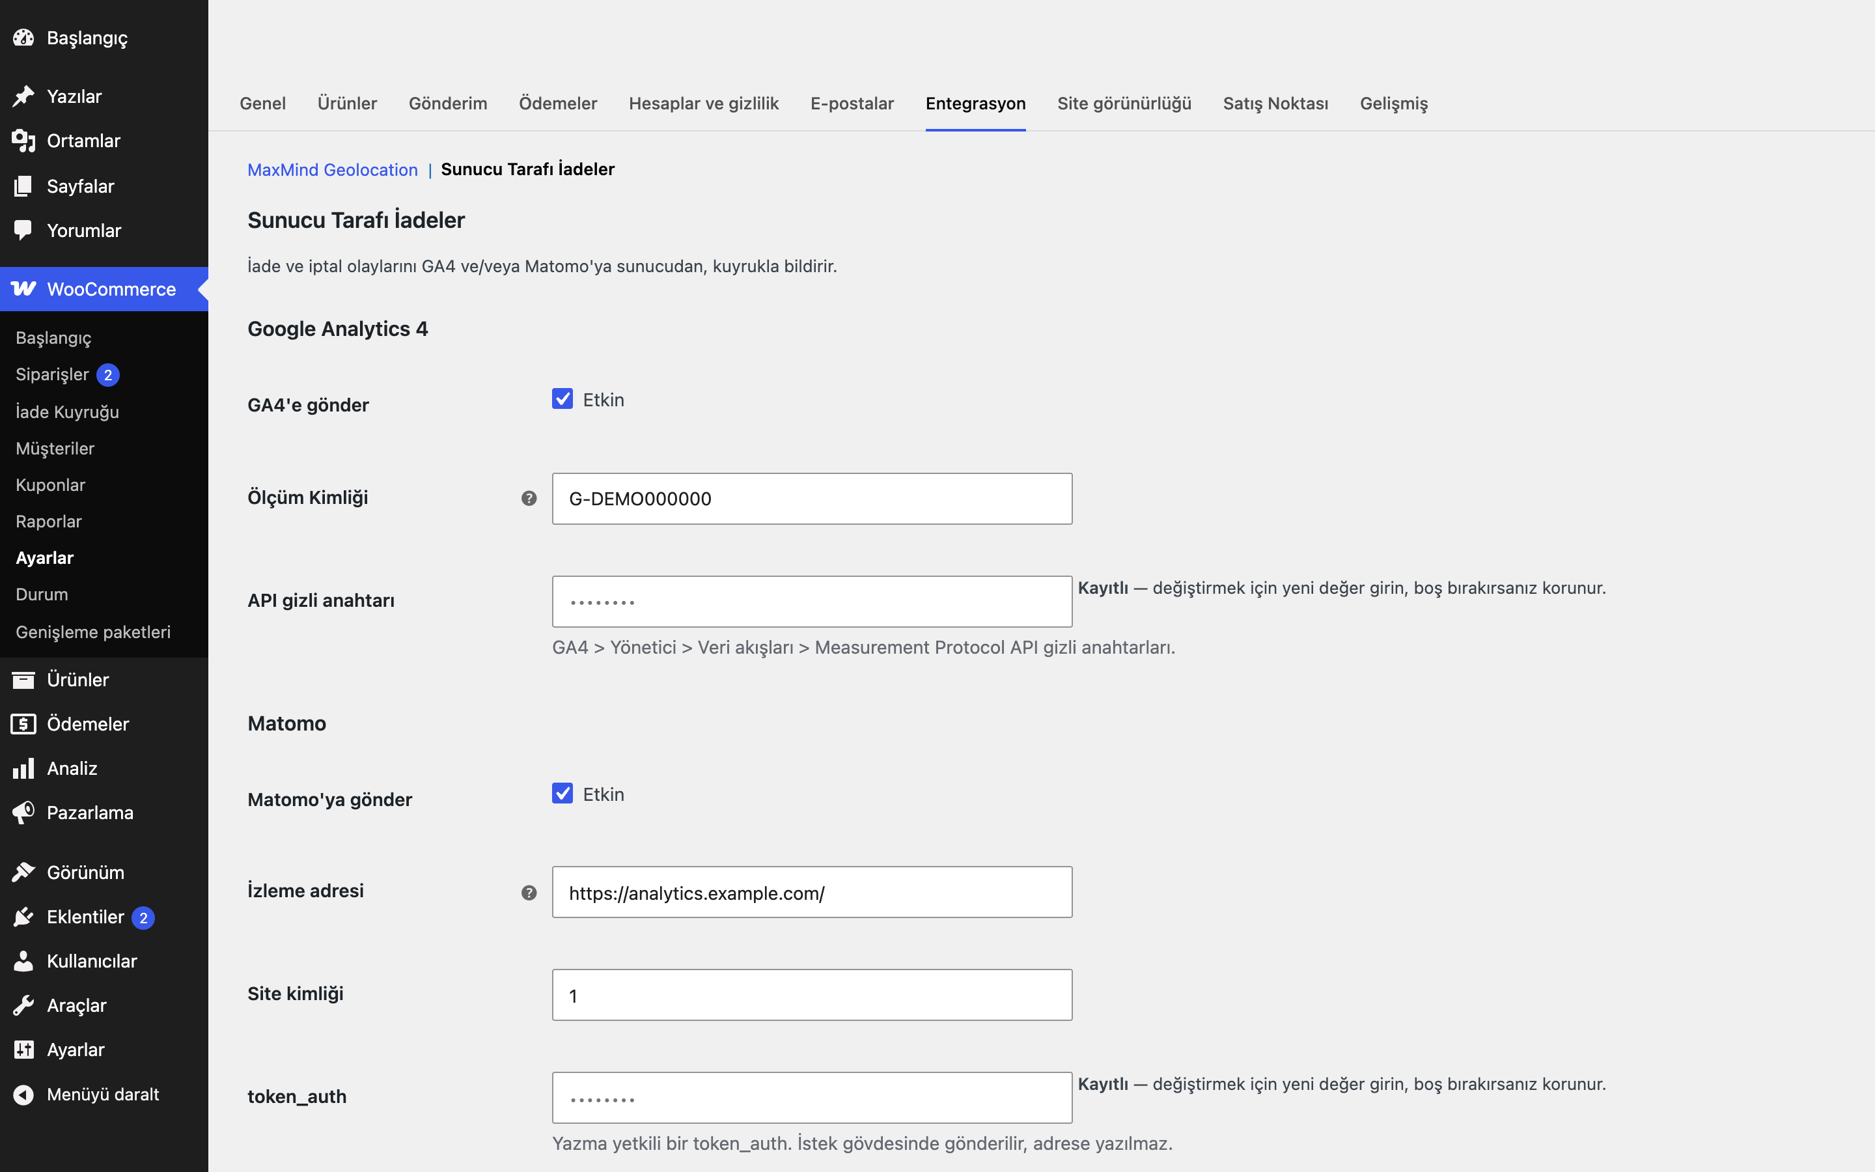Click the Araçlar wrench icon
The height and width of the screenshot is (1172, 1875).
[23, 1005]
